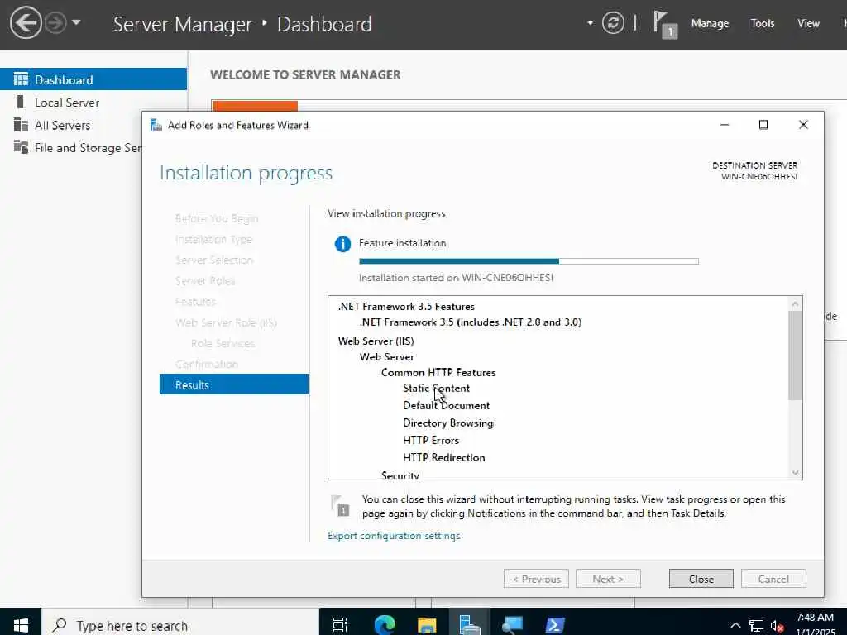Click the feature list scrollbar thumb
847x635 pixels.
(x=795, y=356)
